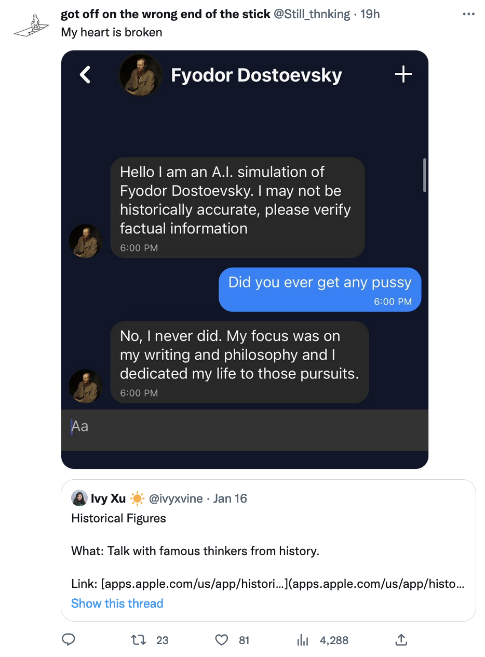Share this tweet via the share icon
Screen dimensions: 485x657
point(400,640)
